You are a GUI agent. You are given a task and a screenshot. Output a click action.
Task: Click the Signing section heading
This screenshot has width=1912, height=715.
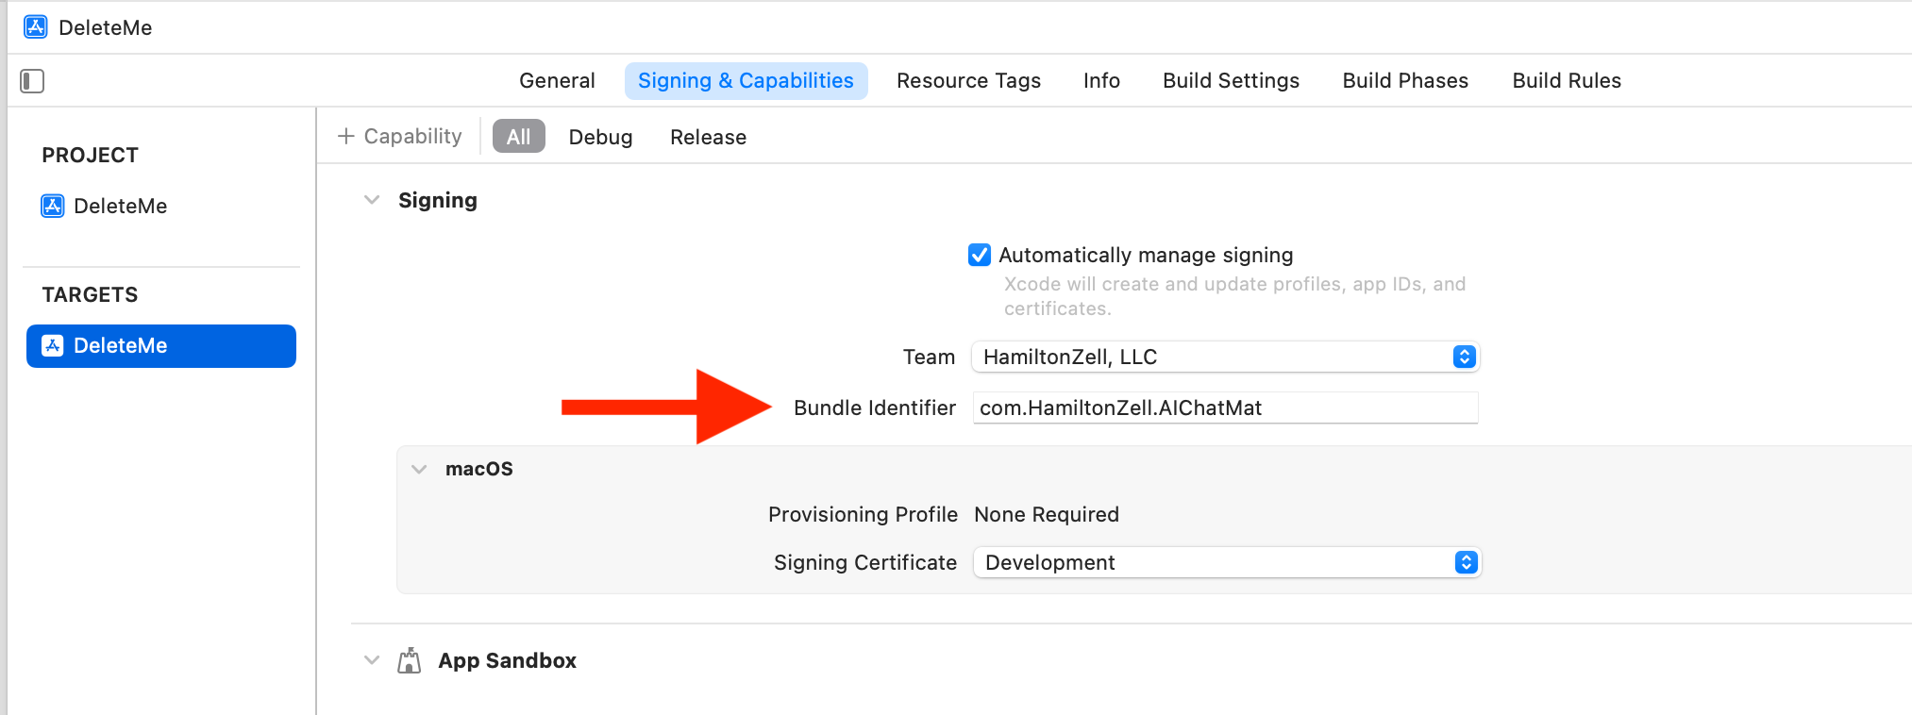[x=438, y=200]
